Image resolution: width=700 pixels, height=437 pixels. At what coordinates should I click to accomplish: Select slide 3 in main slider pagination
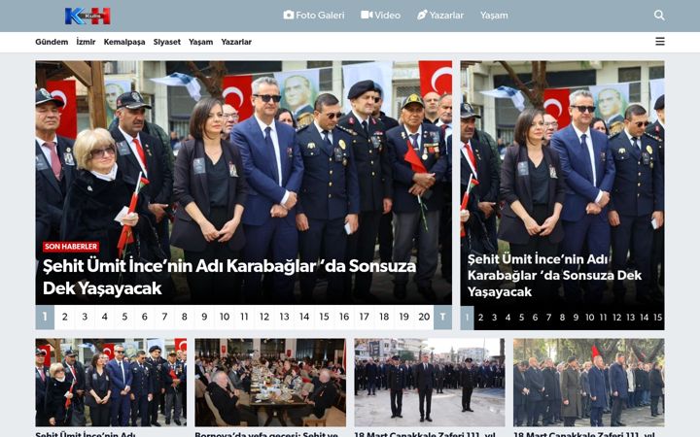pyautogui.click(x=85, y=317)
